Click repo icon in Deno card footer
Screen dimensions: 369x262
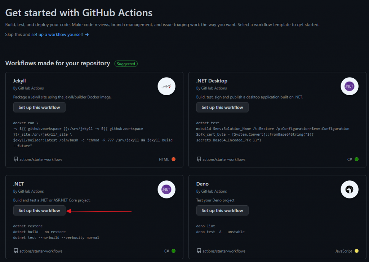pos(199,251)
